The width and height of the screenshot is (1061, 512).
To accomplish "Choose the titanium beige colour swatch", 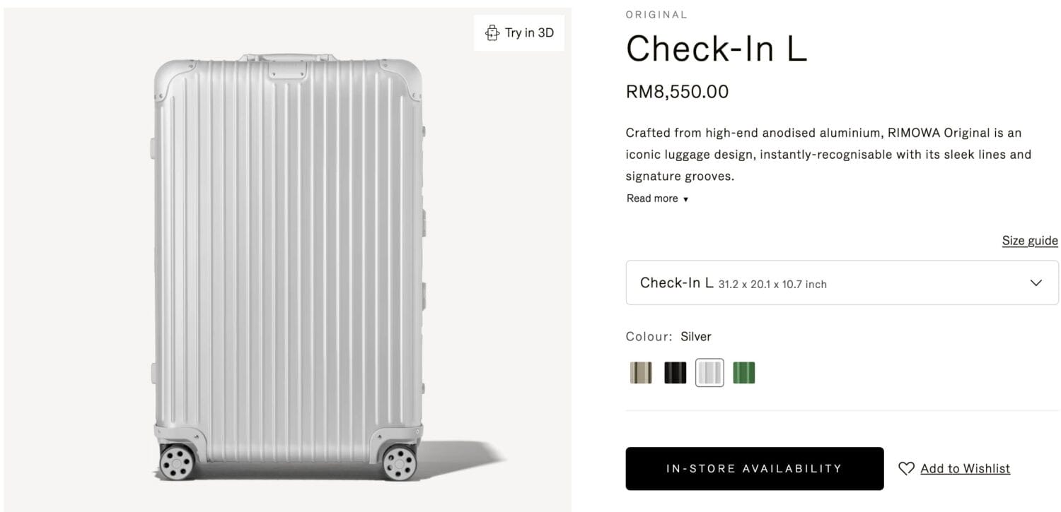I will 641,372.
